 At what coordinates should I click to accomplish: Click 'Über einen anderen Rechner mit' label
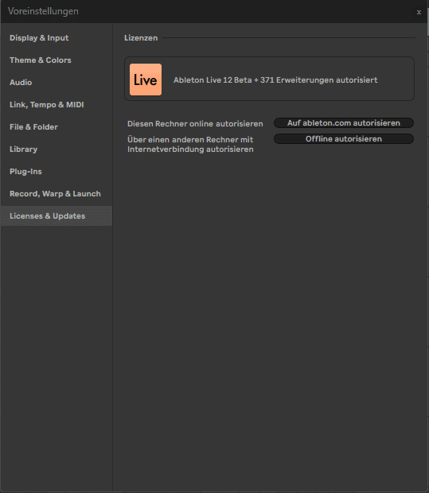point(190,140)
